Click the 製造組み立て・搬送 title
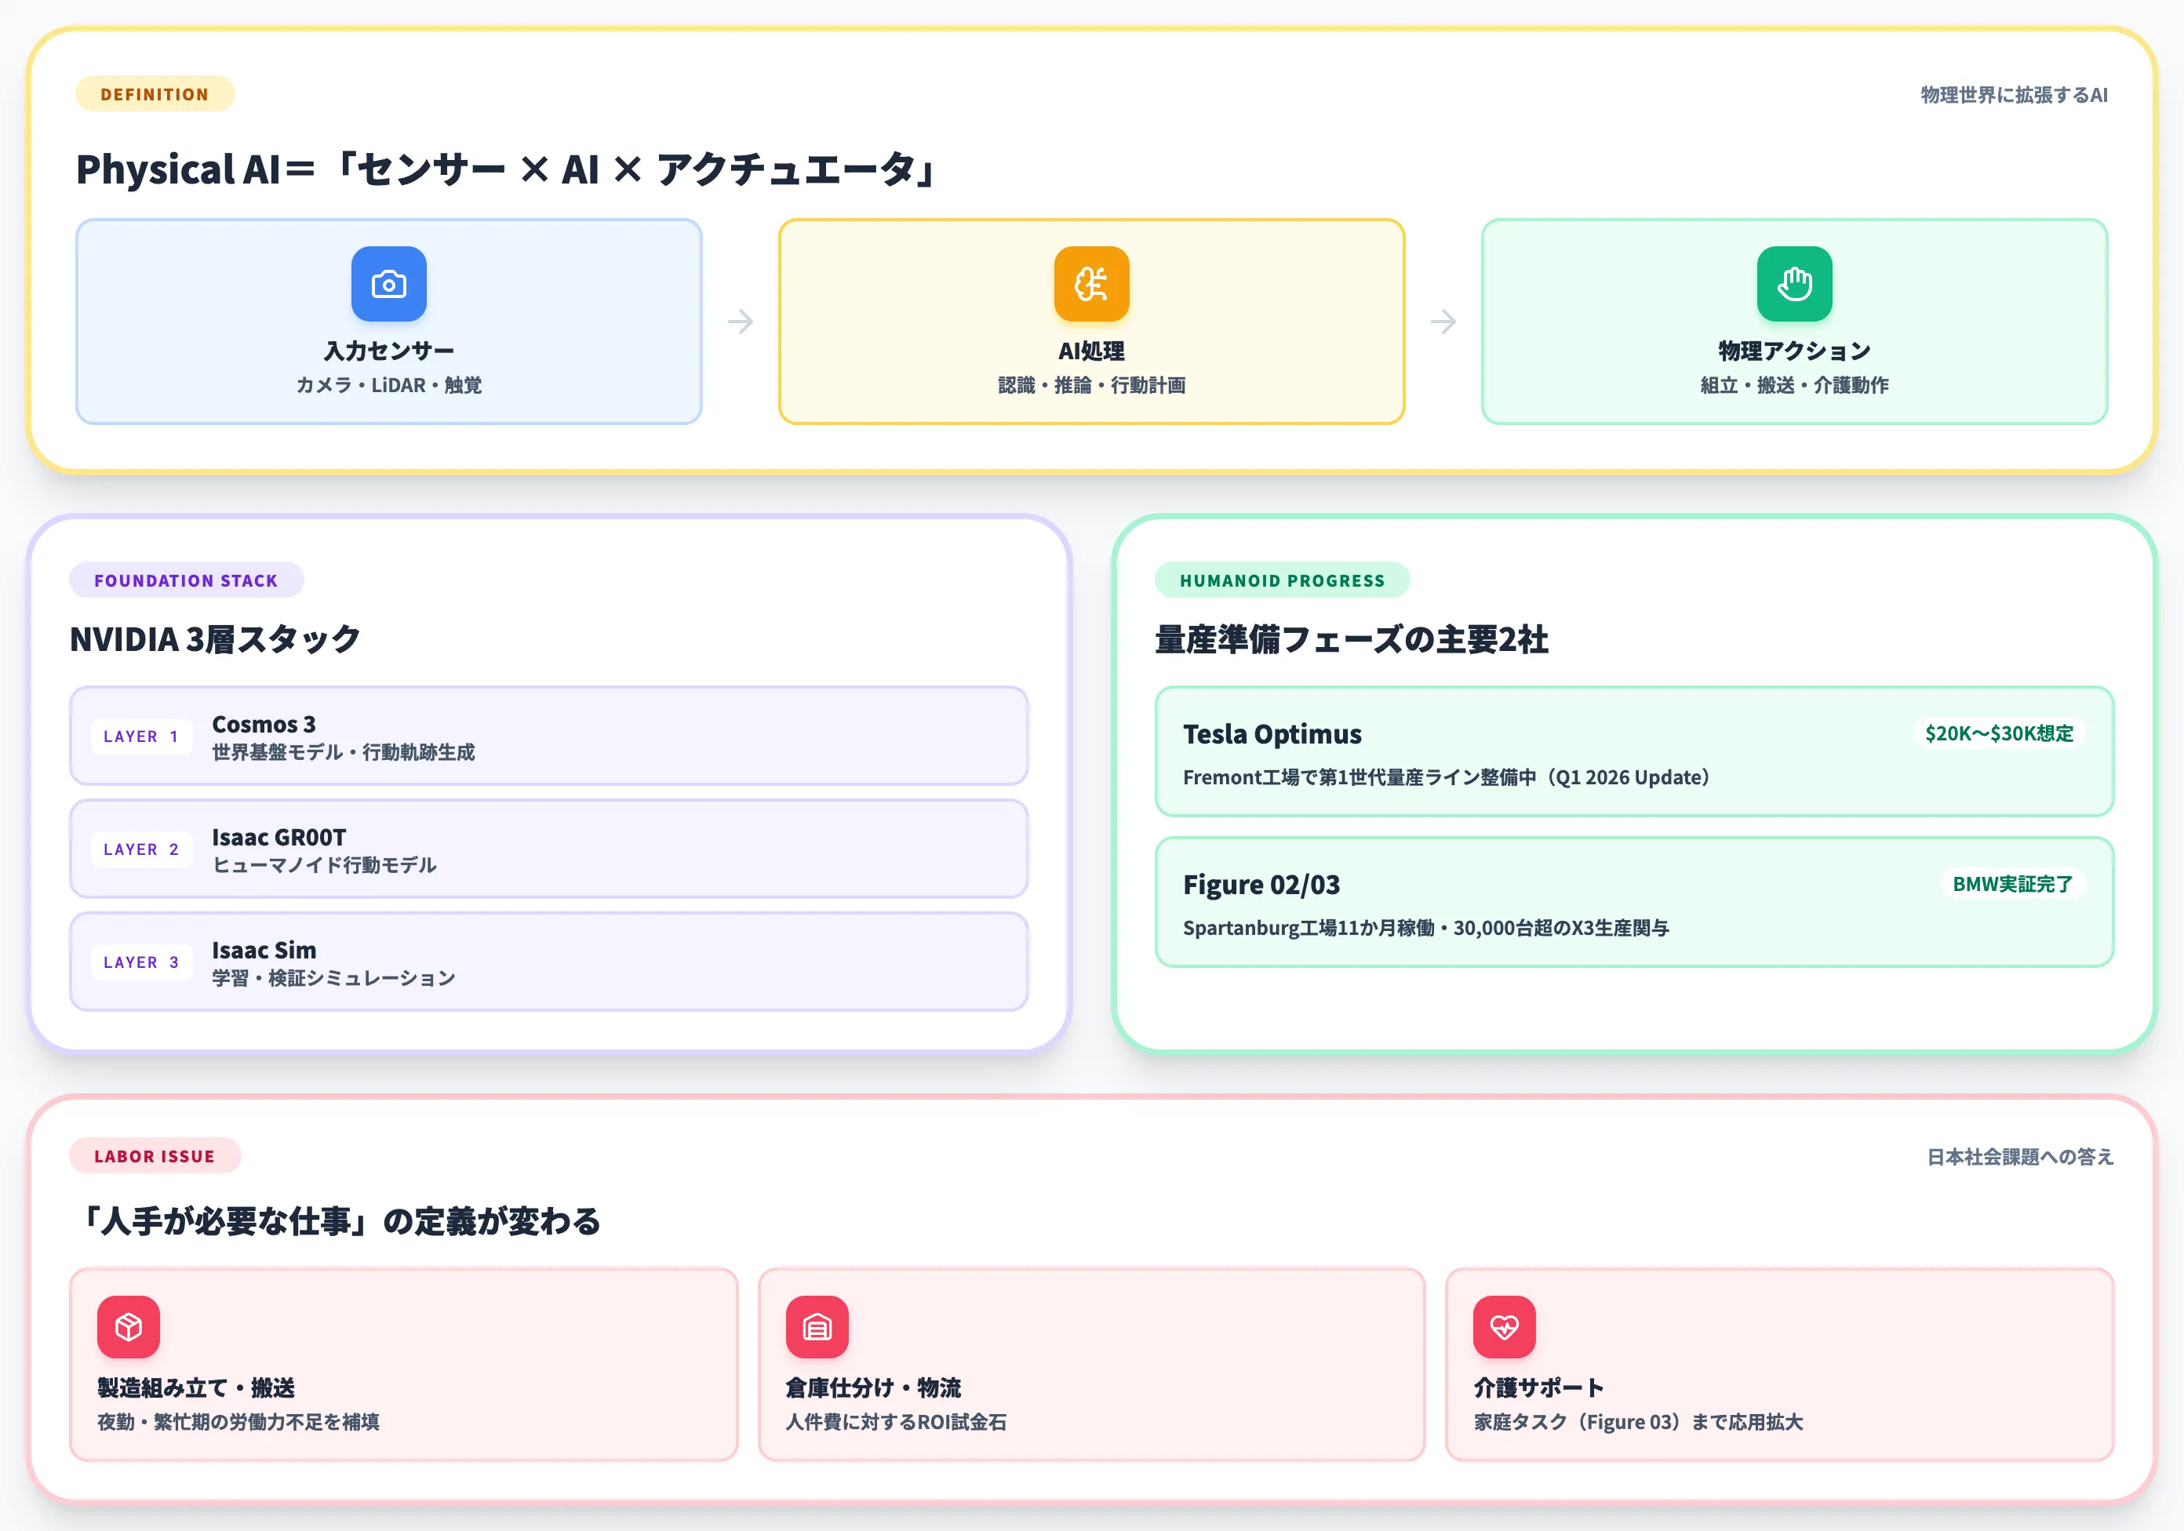 (x=196, y=1388)
